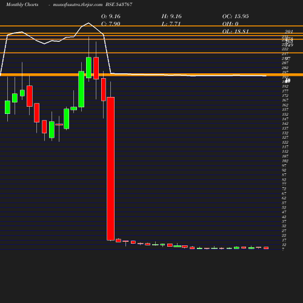Click the price axis label "132"

(x=285, y=133)
